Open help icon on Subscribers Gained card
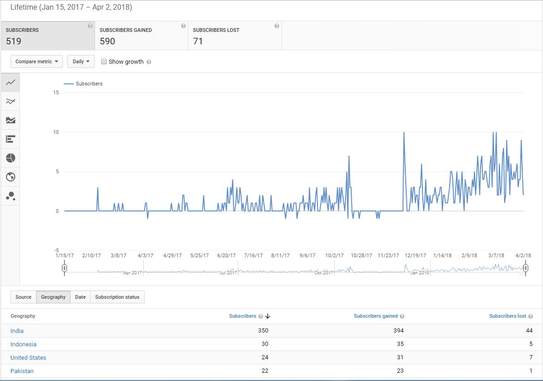This screenshot has width=543, height=381. click(x=183, y=26)
